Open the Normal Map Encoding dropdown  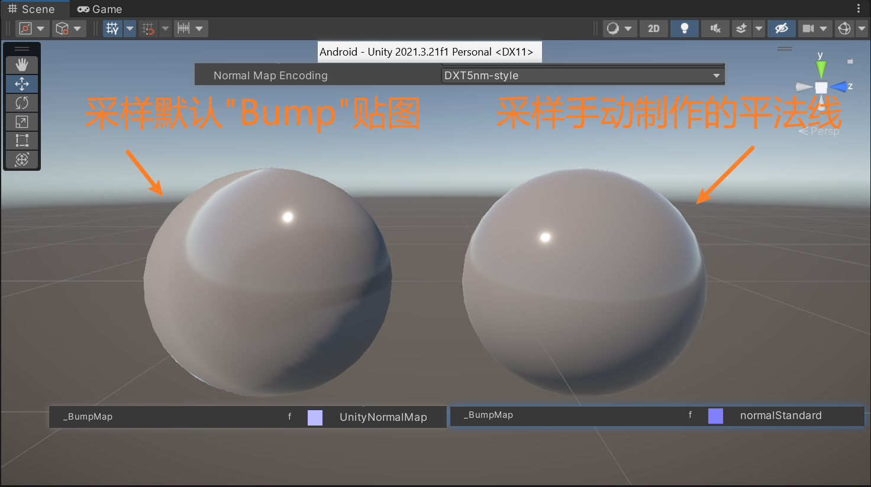(x=582, y=76)
